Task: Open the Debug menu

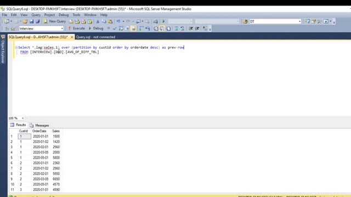Action: click(x=64, y=15)
